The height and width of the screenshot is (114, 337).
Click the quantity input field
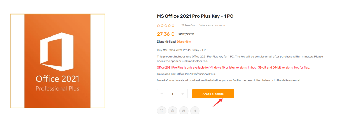pyautogui.click(x=172, y=94)
